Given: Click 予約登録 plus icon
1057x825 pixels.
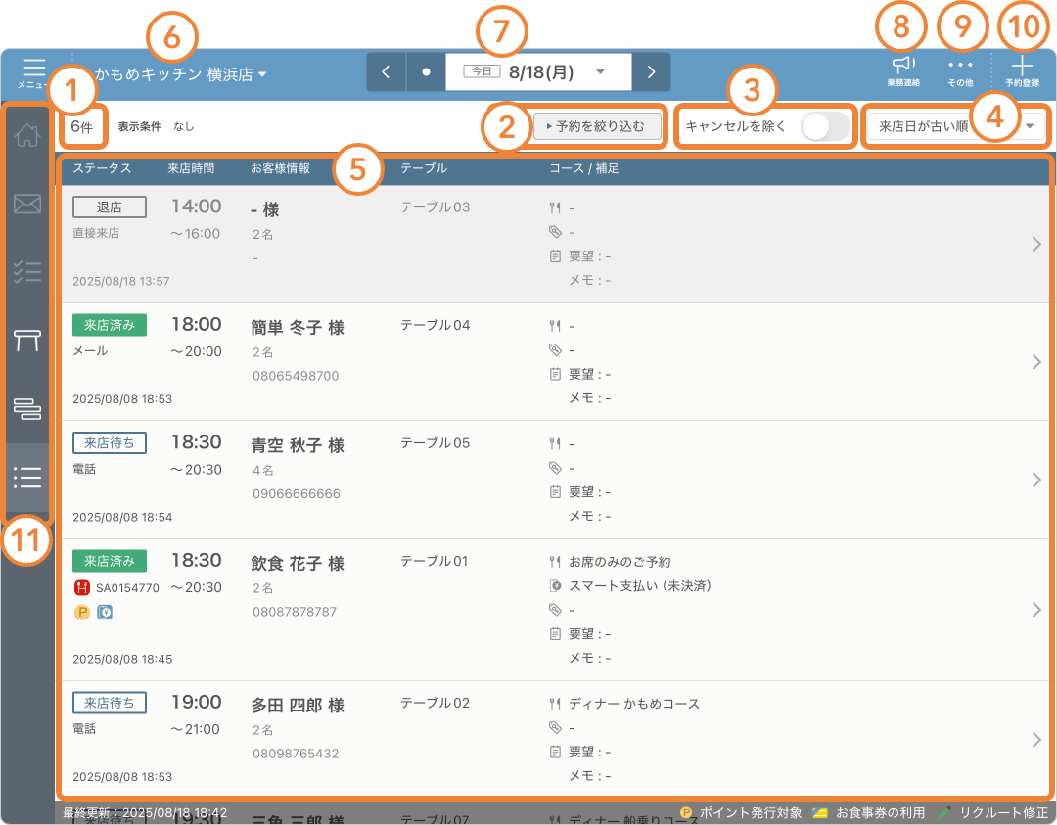Looking at the screenshot, I should click(1022, 66).
